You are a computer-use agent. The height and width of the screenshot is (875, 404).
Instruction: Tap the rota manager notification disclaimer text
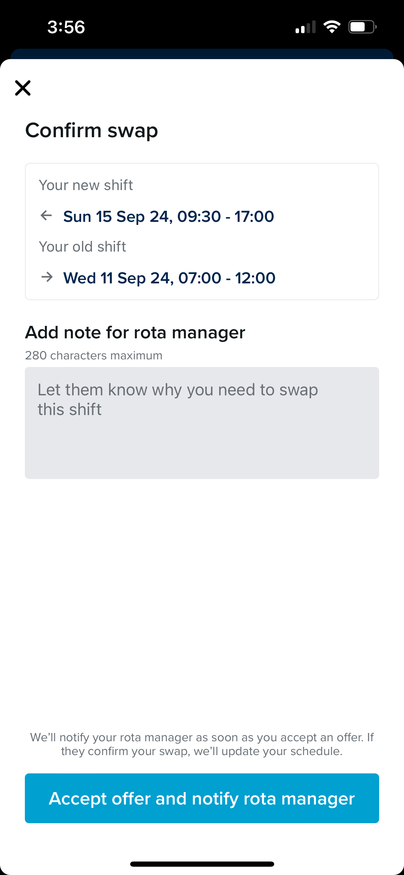202,744
